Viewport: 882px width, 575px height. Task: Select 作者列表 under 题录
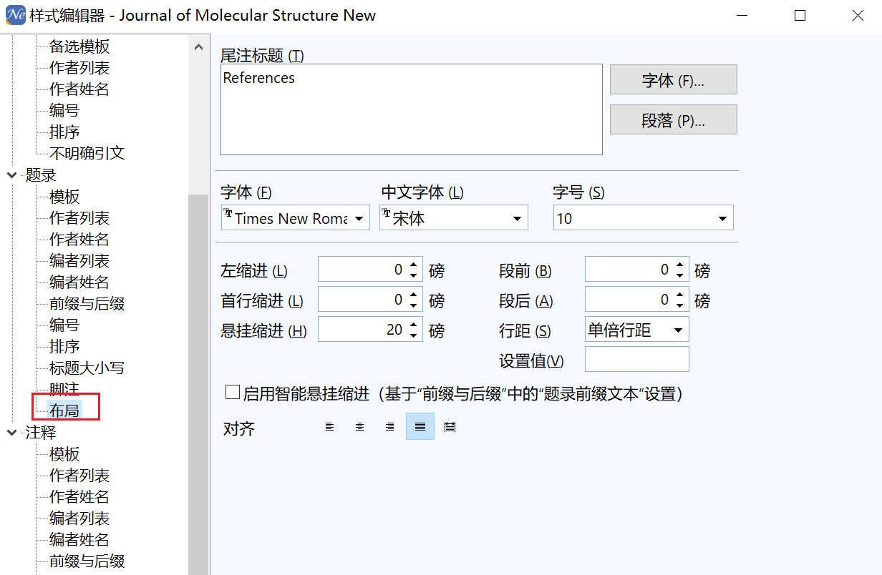[79, 217]
